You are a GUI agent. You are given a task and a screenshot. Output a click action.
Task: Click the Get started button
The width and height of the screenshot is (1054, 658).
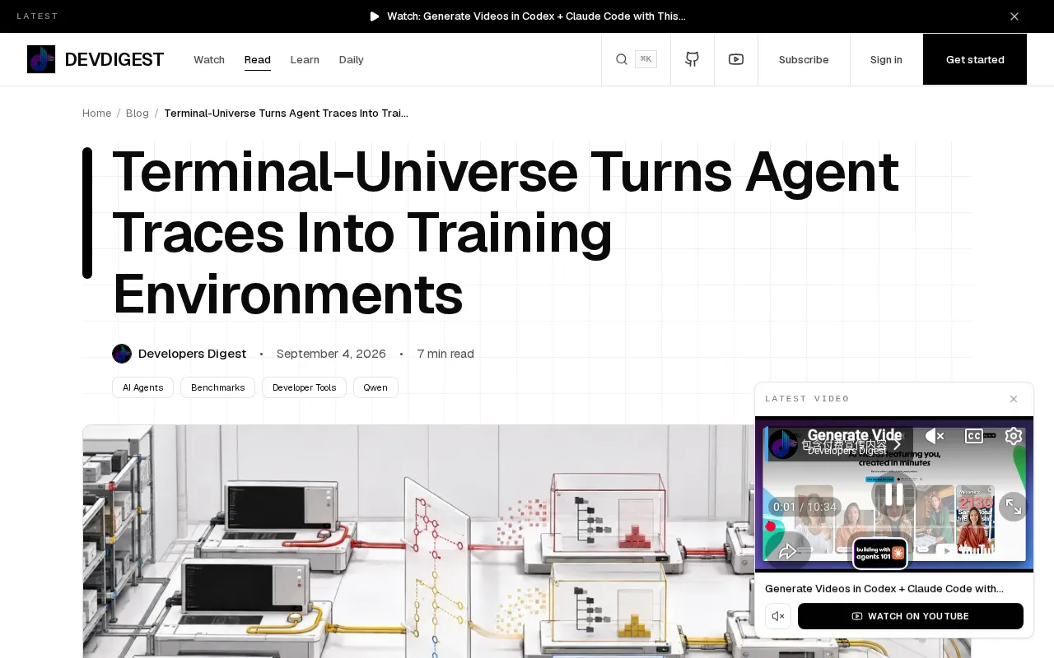[975, 59]
